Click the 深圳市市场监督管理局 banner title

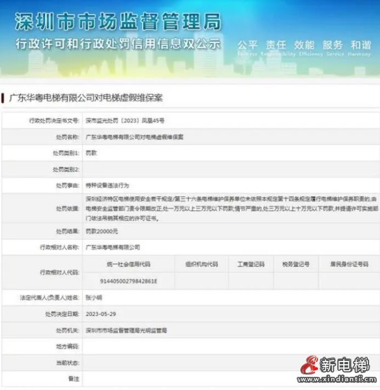(118, 21)
